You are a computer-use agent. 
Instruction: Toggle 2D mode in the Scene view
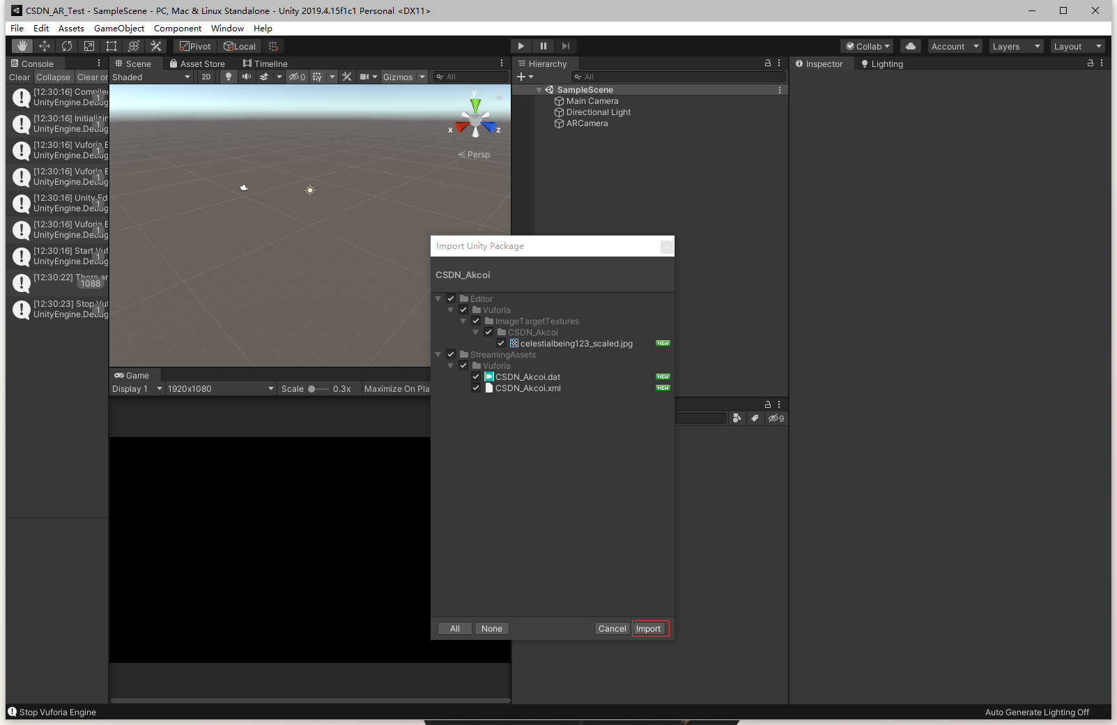(x=206, y=77)
